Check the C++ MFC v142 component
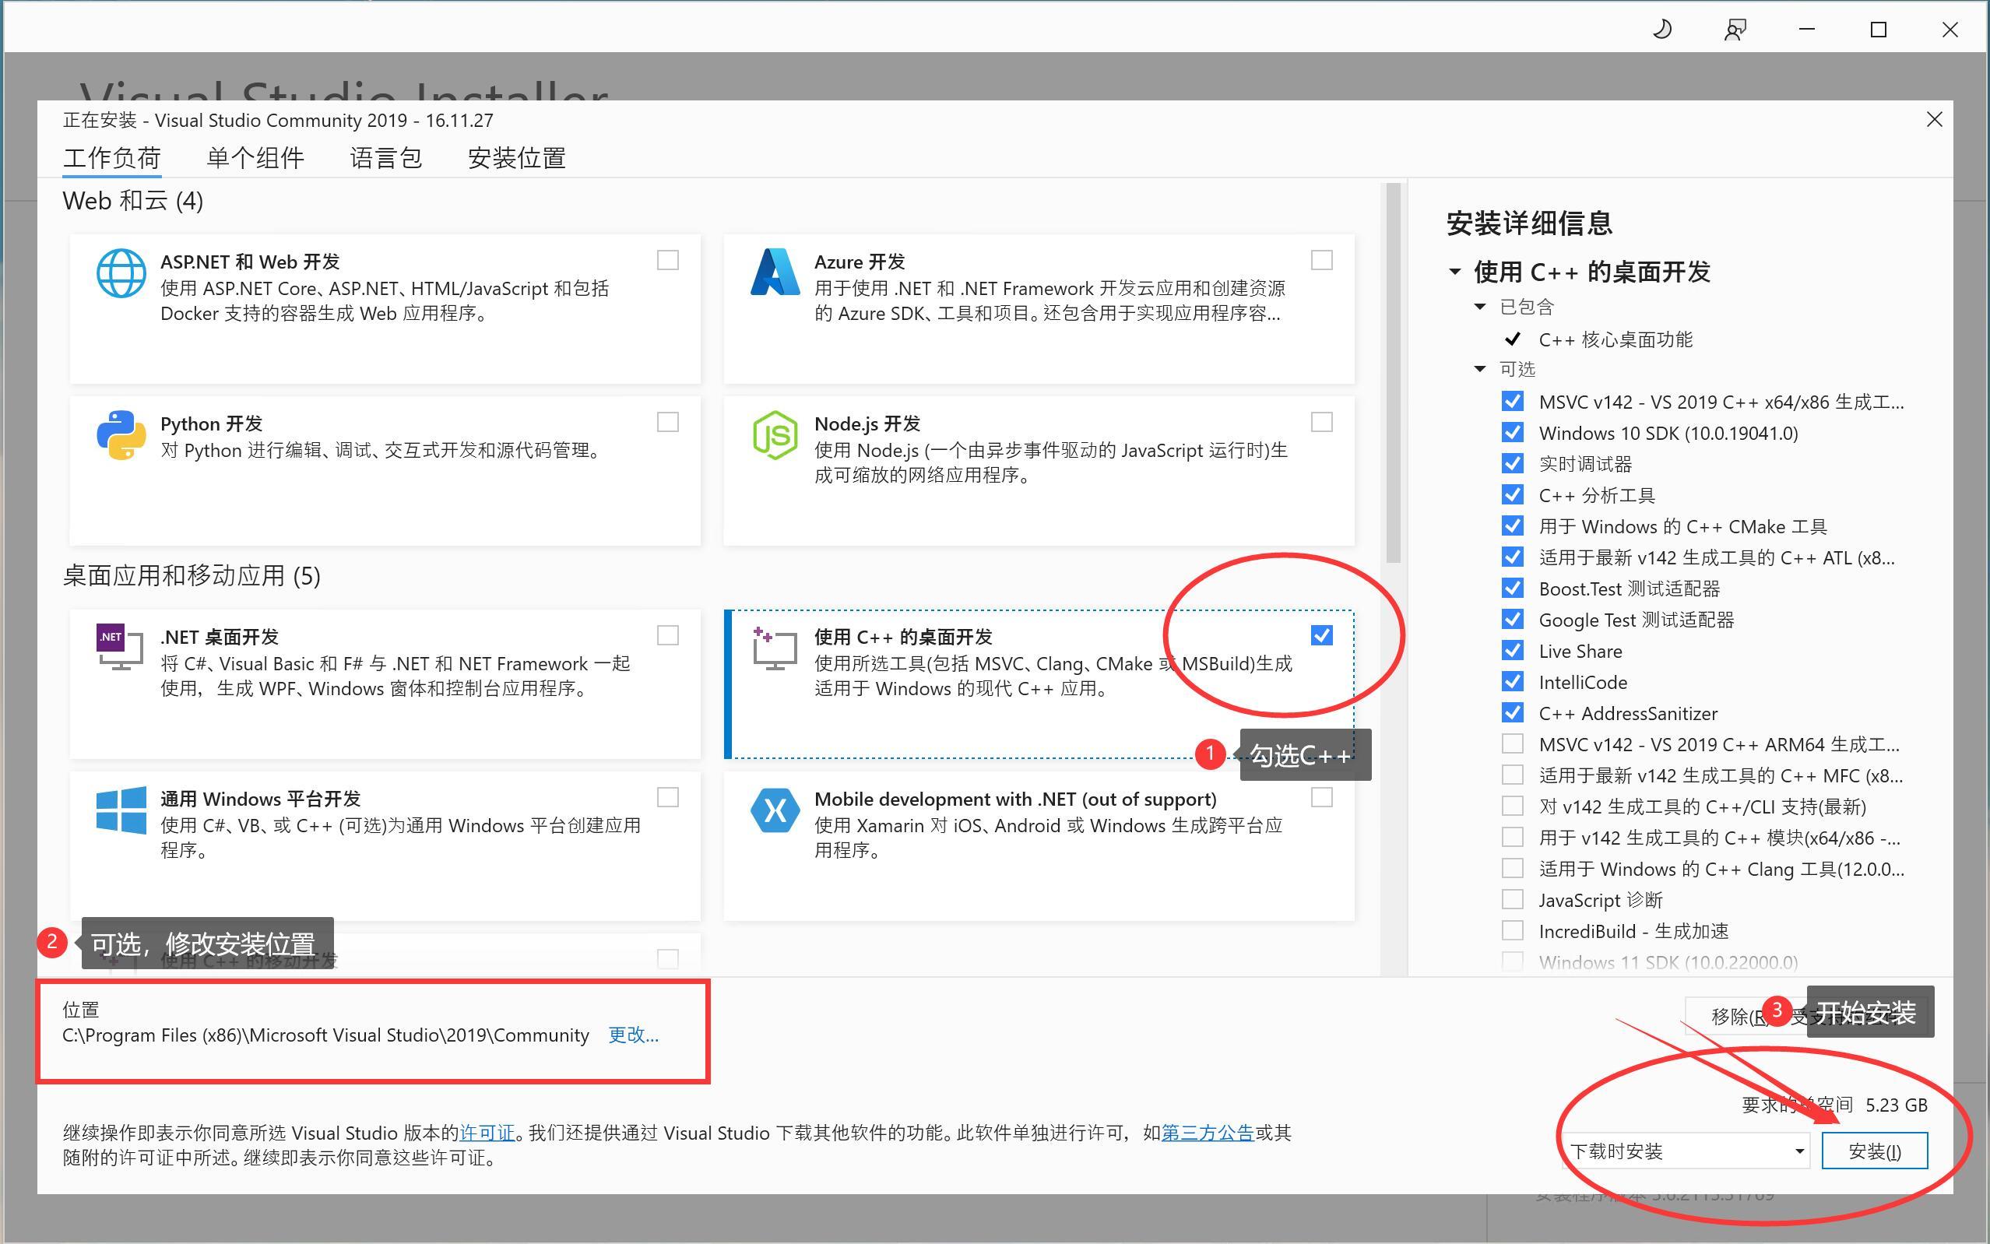Viewport: 1990px width, 1244px height. click(x=1512, y=775)
